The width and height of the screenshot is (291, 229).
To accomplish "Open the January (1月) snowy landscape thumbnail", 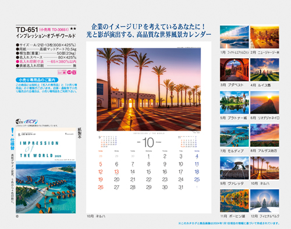I will pos(235,37).
